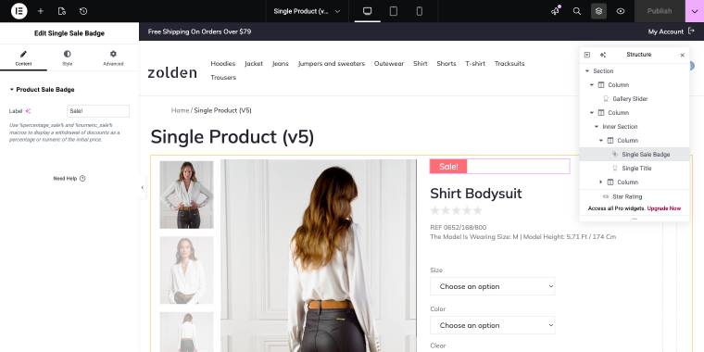Viewport: 704px width, 352px height.
Task: Collapse the Inner Section tree node
Action: 597,127
